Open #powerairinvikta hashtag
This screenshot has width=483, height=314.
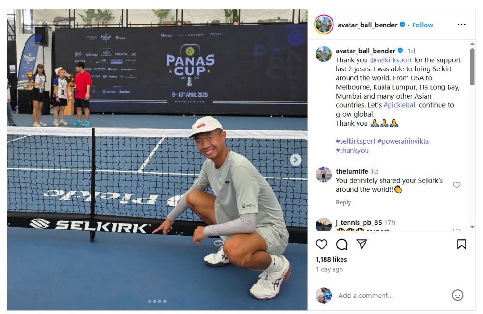[x=403, y=141]
